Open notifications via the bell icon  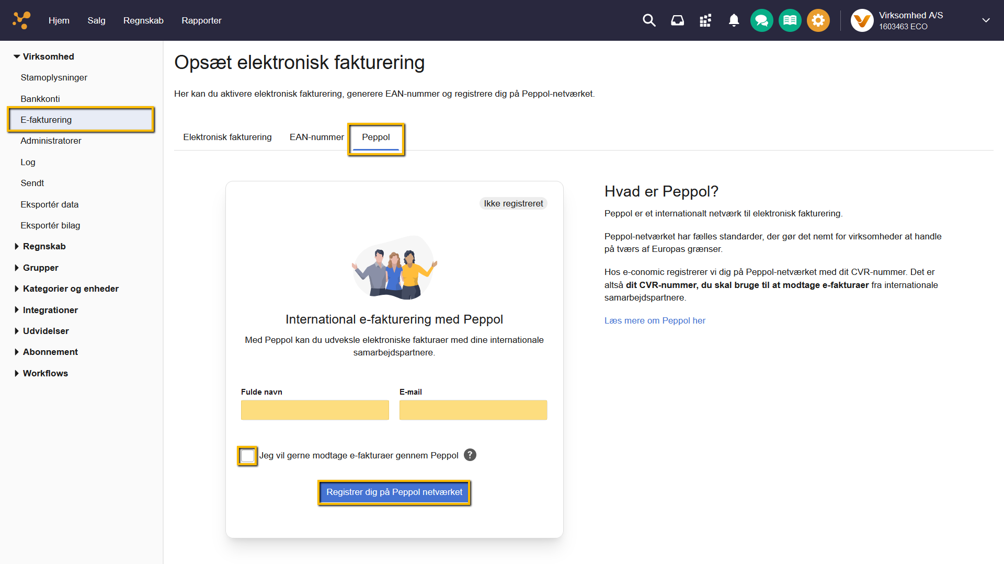733,20
